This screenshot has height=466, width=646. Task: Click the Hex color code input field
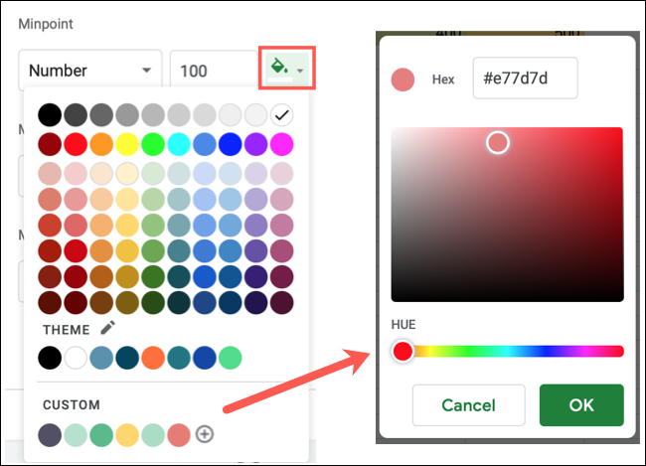pos(524,78)
